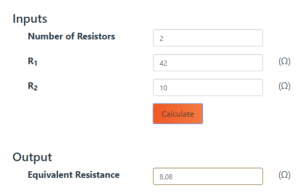Click the R1 label text
Image resolution: width=301 pixels, height=194 pixels.
pos(32,62)
